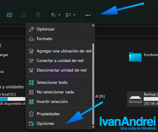Click the local disk (C:) label
This screenshot has height=132, width=158.
[8, 94]
